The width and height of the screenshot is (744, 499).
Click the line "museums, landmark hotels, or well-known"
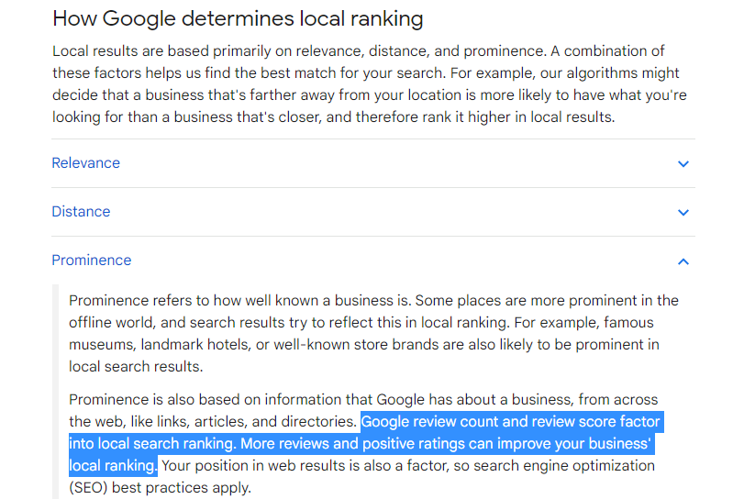click(x=364, y=344)
